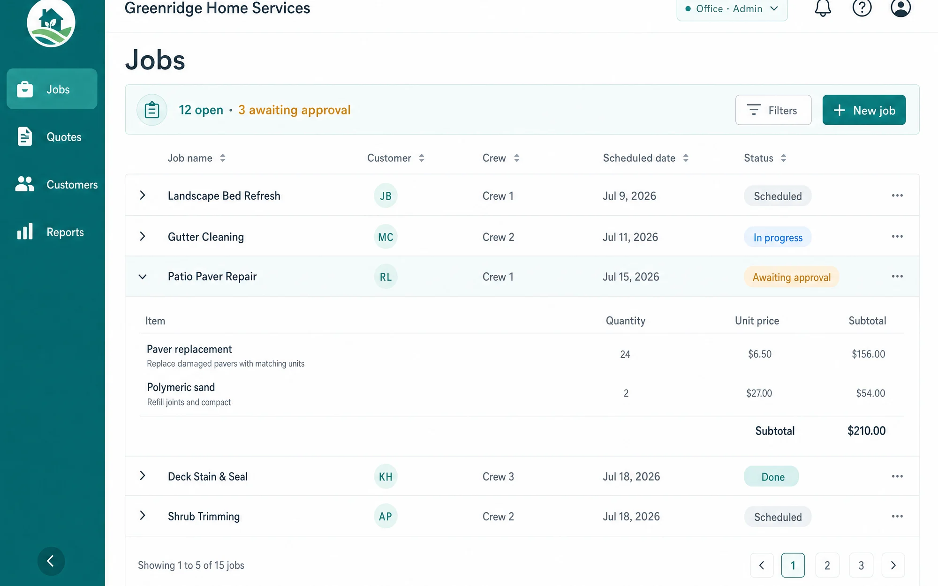Open more actions for Shrub Trimming
Screen dimensions: 938x586
point(897,516)
